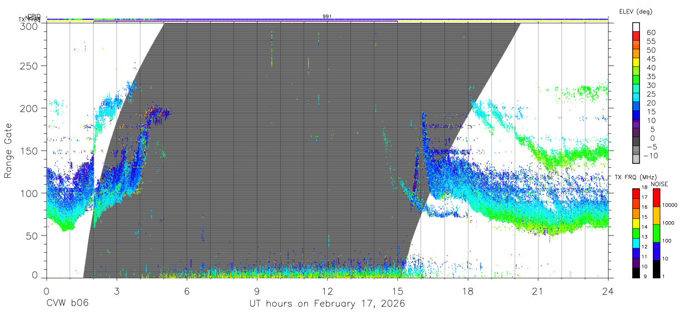
Task: Click the 200 tick label on Range Gate axis
Action: [x=30, y=108]
